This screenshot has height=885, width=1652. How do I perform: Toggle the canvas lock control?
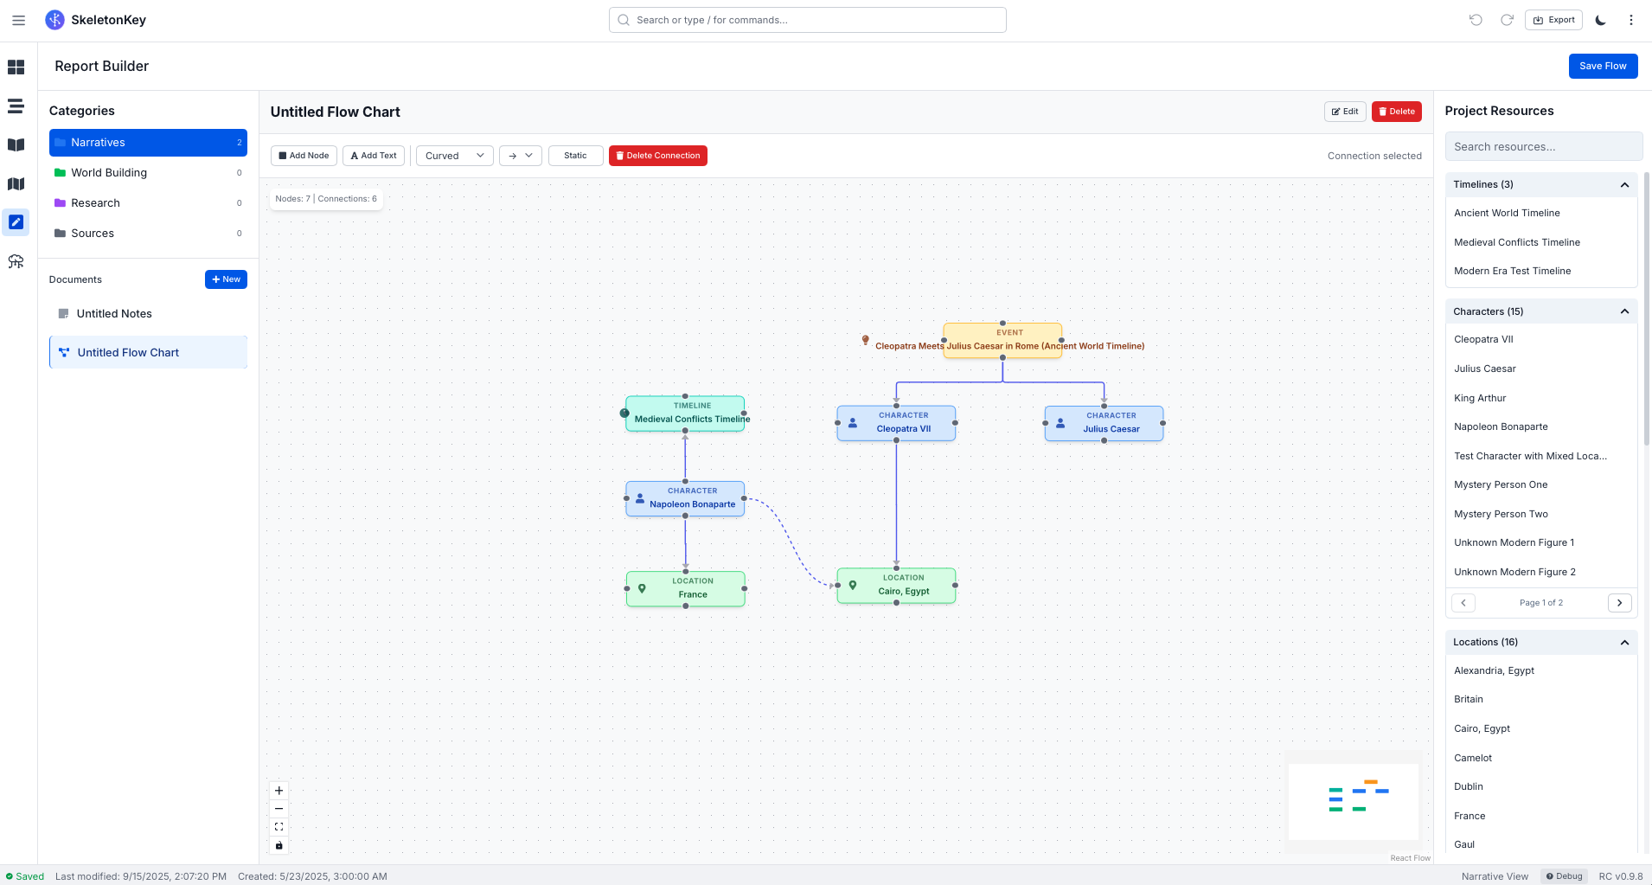(279, 845)
